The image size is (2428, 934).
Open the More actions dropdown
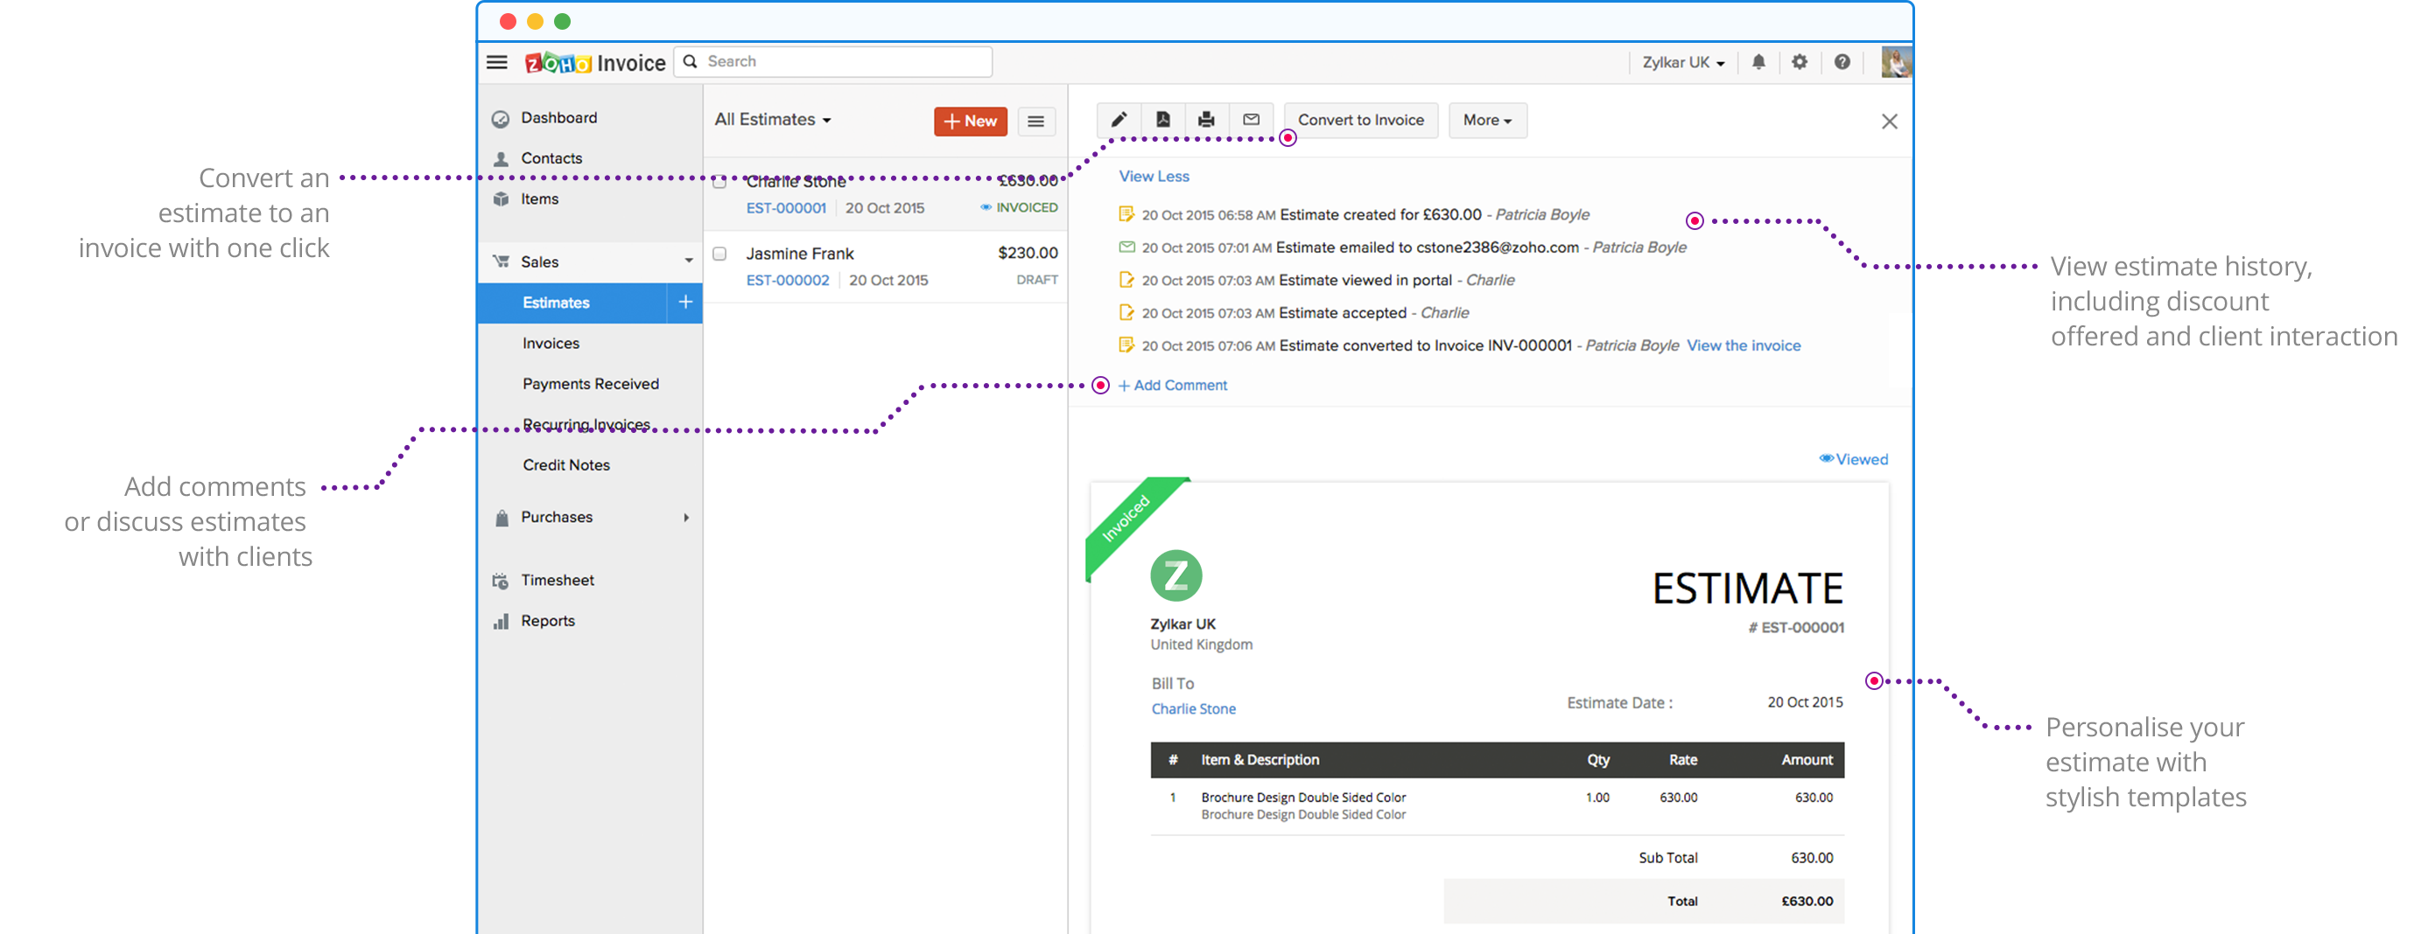pos(1486,121)
